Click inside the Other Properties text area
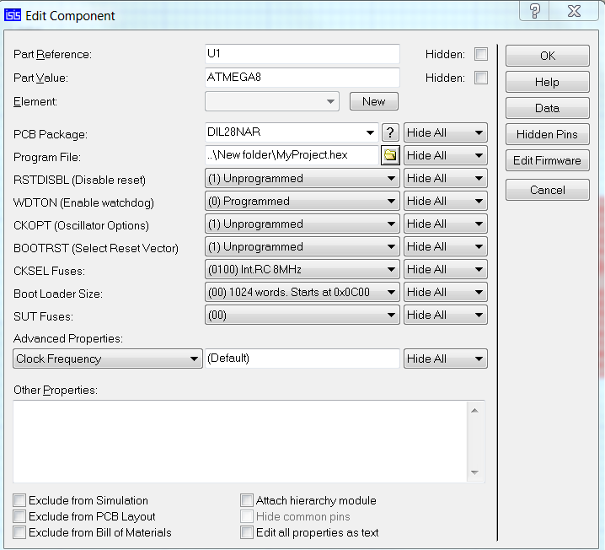 click(239, 441)
